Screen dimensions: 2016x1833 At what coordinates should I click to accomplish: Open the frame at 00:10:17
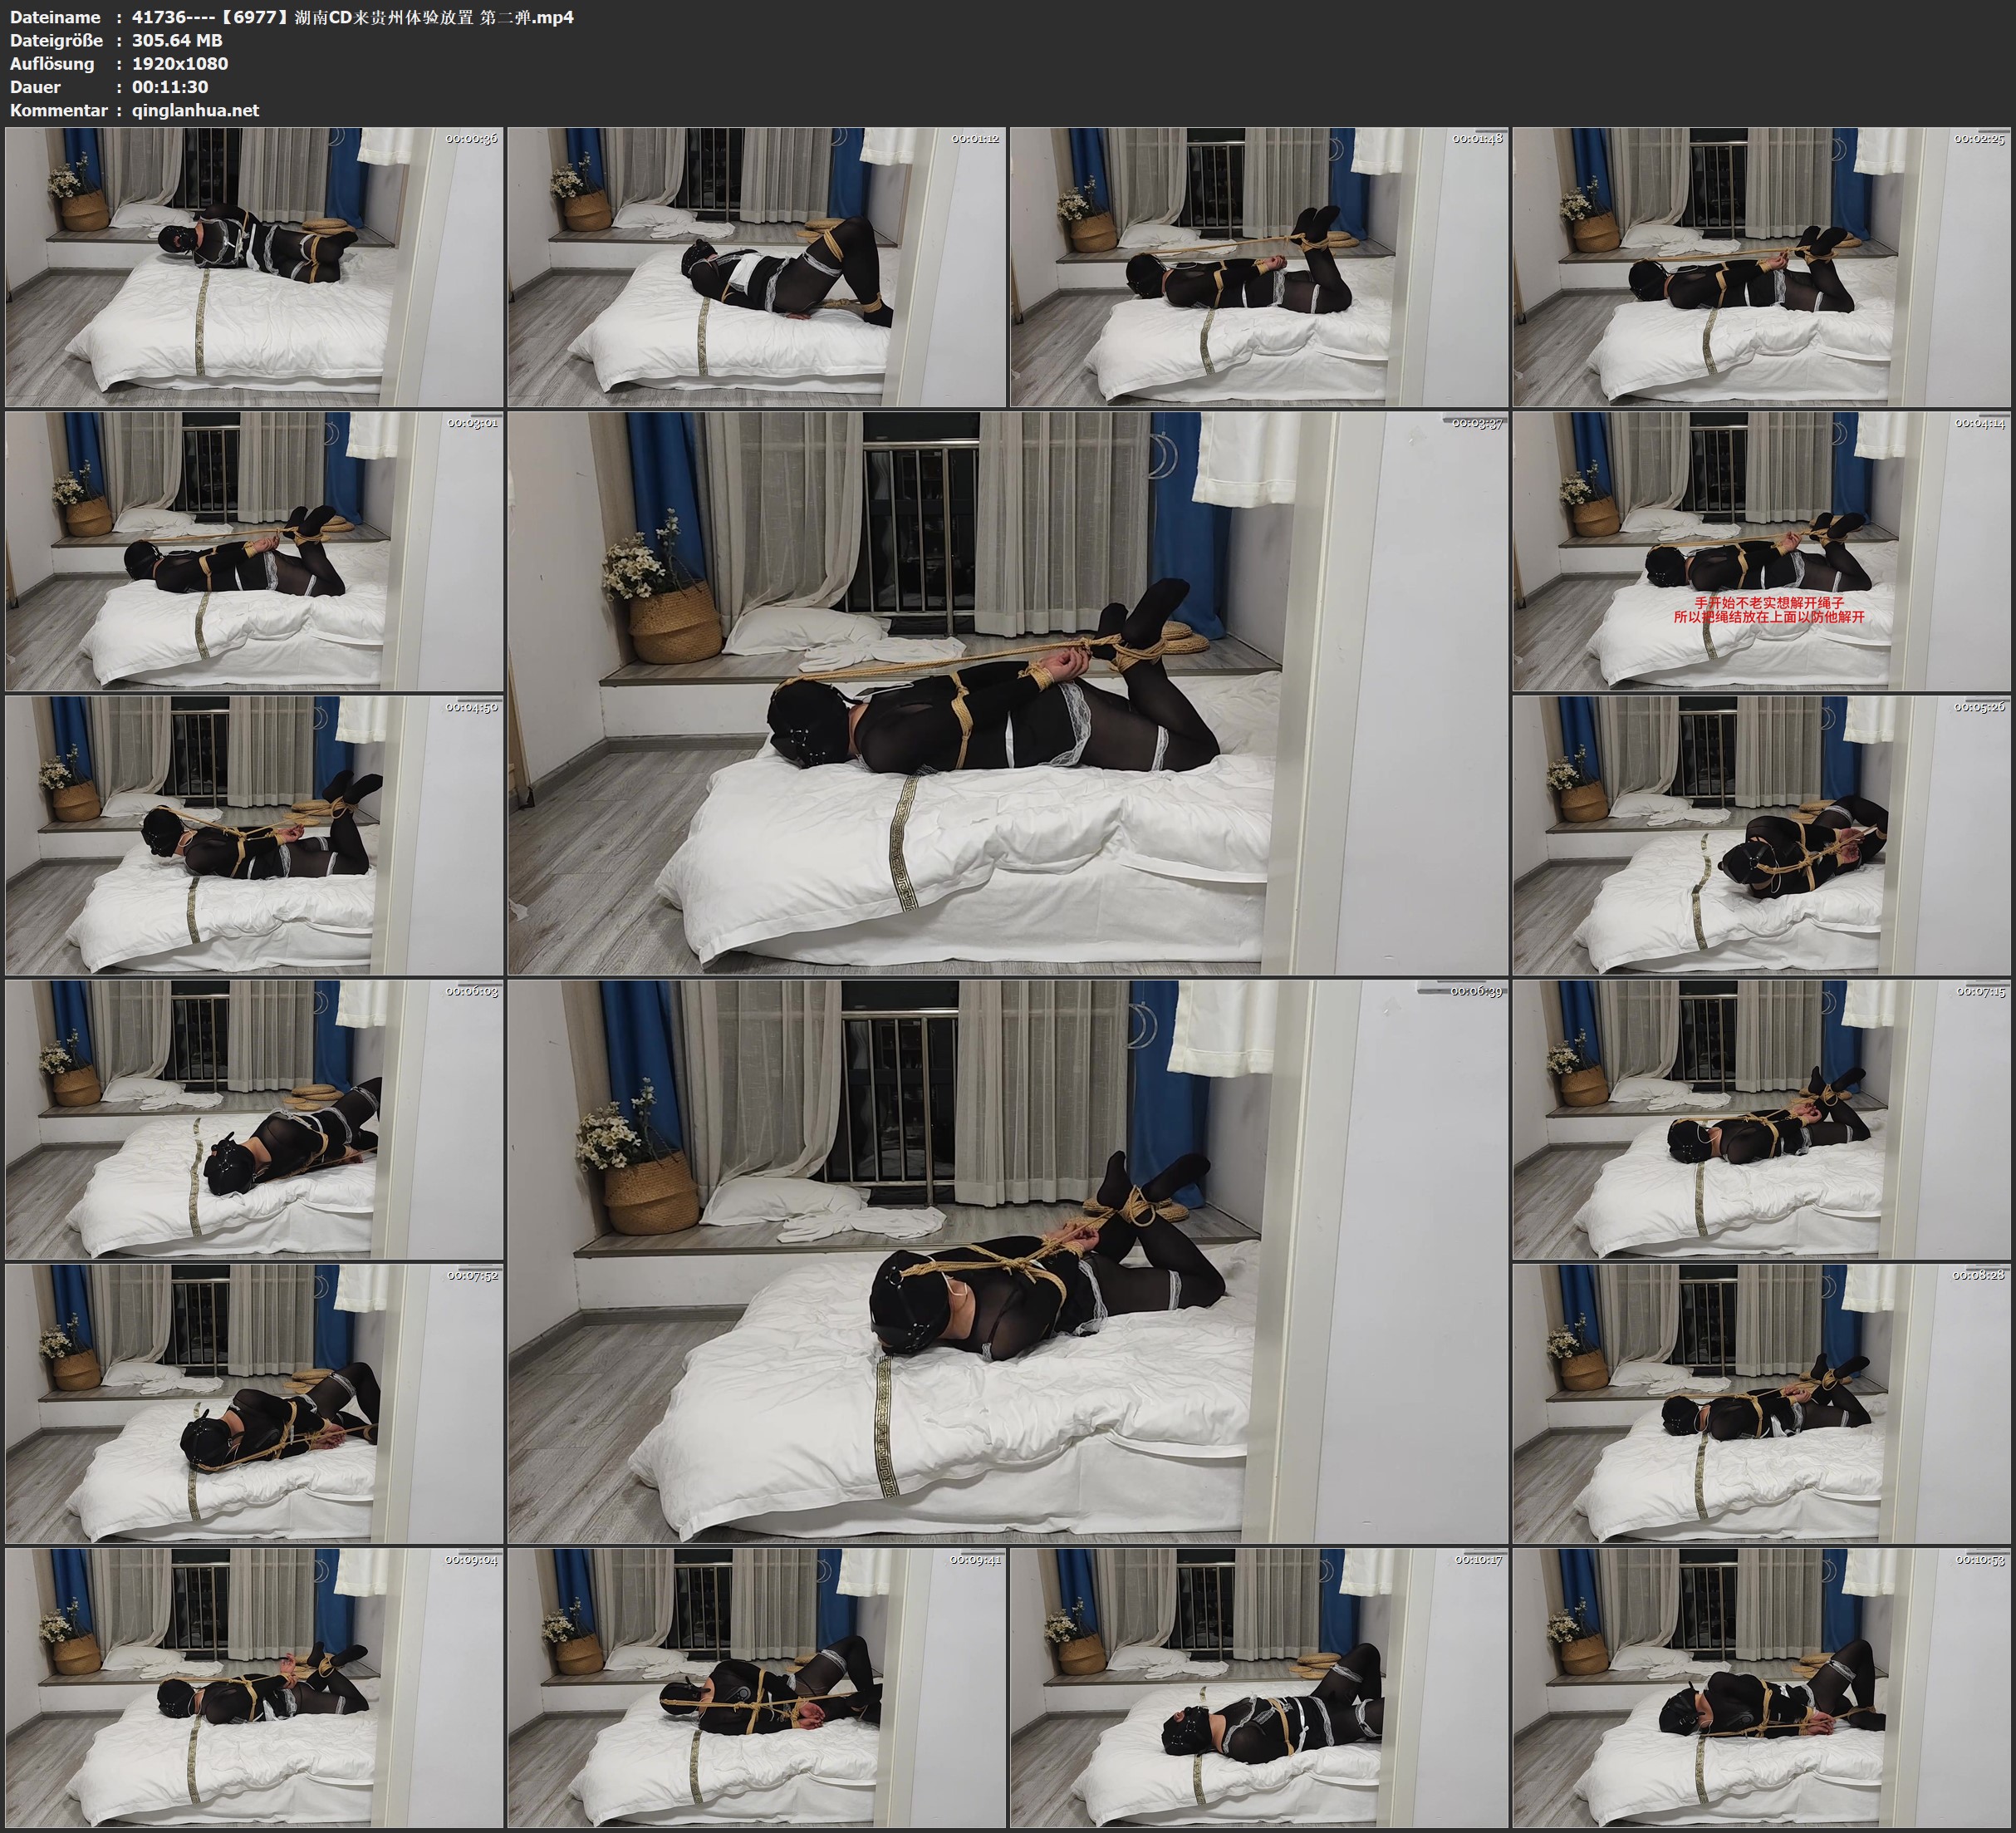tap(1259, 1687)
